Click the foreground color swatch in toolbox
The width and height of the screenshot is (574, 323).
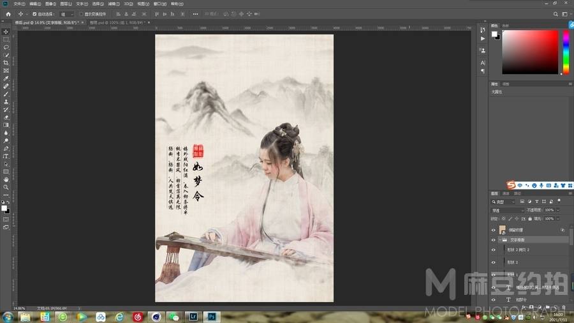[4, 208]
